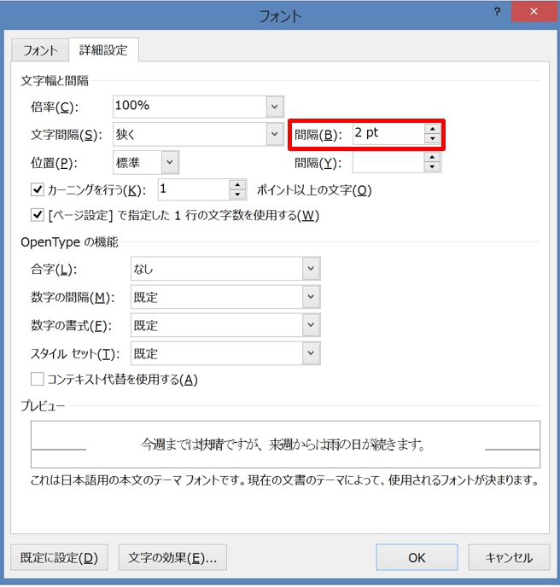Click the 既定に設定 button
Viewport: 560px width, 587px height.
pos(59,557)
